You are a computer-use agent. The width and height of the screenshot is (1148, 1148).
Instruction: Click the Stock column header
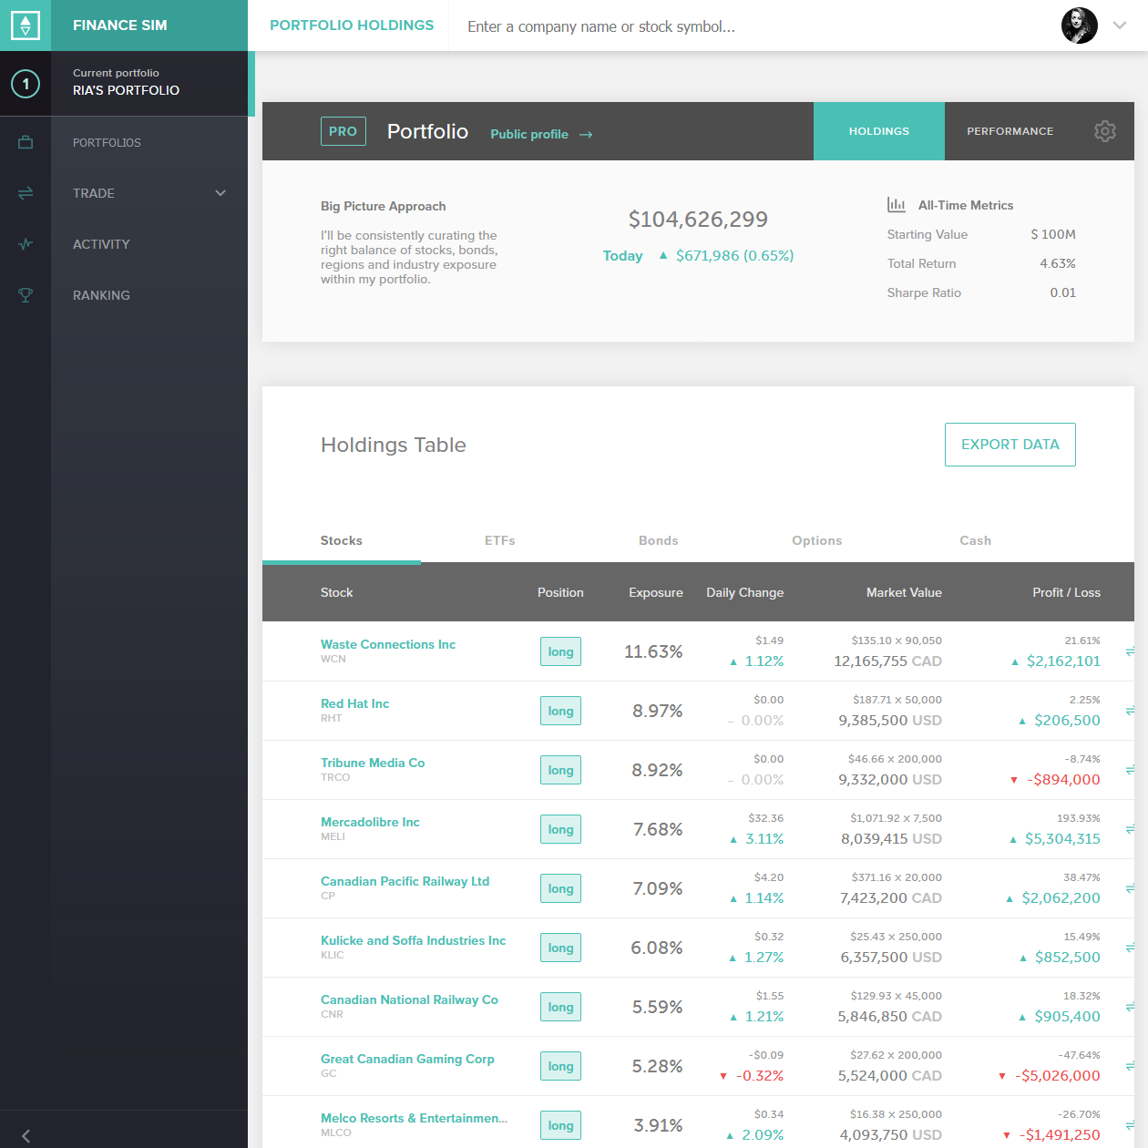pos(336,592)
